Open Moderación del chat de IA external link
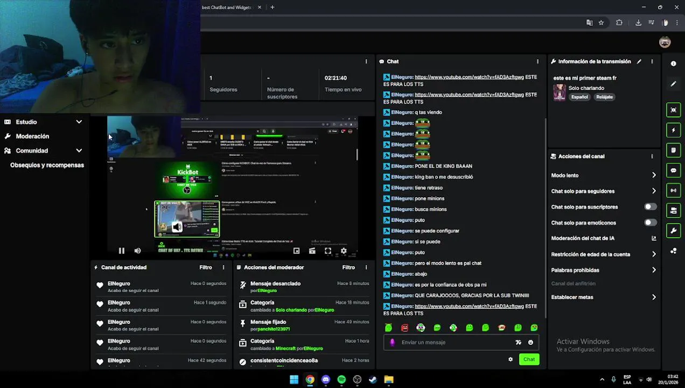 tap(654, 238)
